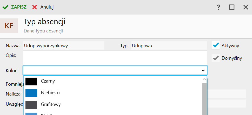Toggle the Domyślny checkbox
This screenshot has height=115, width=252.
pyautogui.click(x=216, y=58)
